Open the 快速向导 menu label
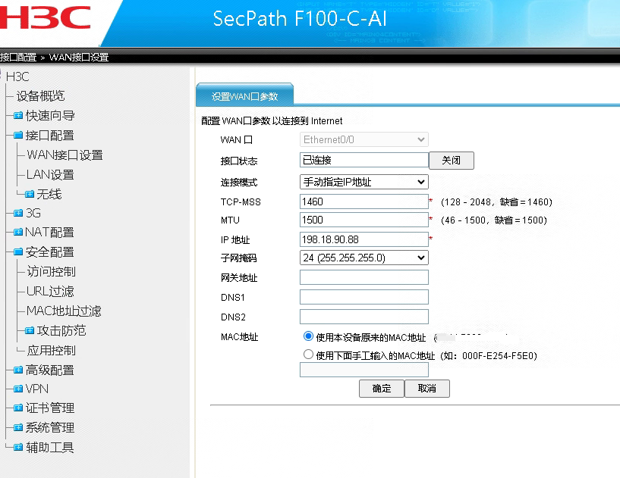 click(50, 116)
